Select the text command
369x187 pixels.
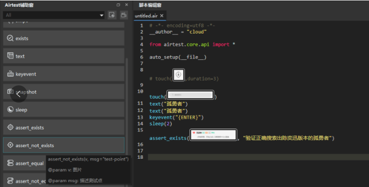[x=63, y=56]
